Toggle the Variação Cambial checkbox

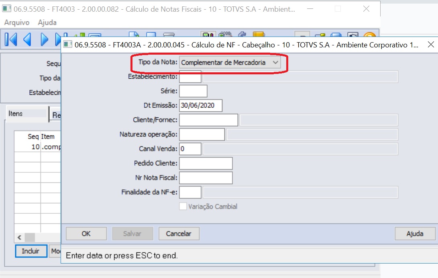click(183, 206)
